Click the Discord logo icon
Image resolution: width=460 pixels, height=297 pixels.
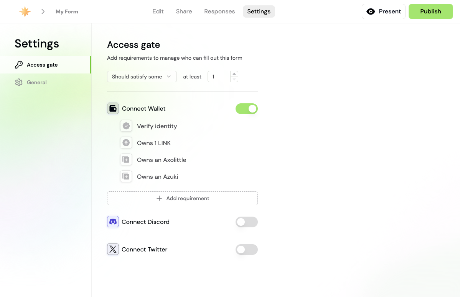pos(113,222)
